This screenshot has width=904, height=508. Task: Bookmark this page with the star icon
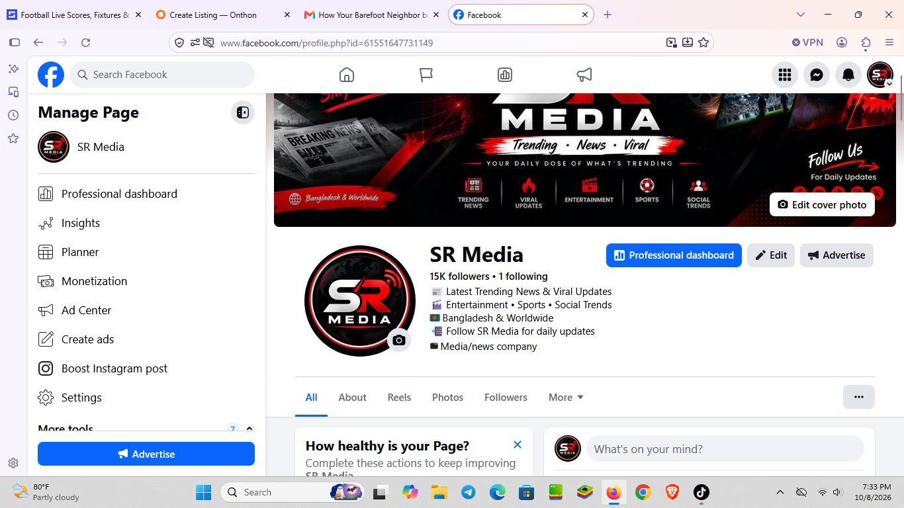[x=703, y=42]
